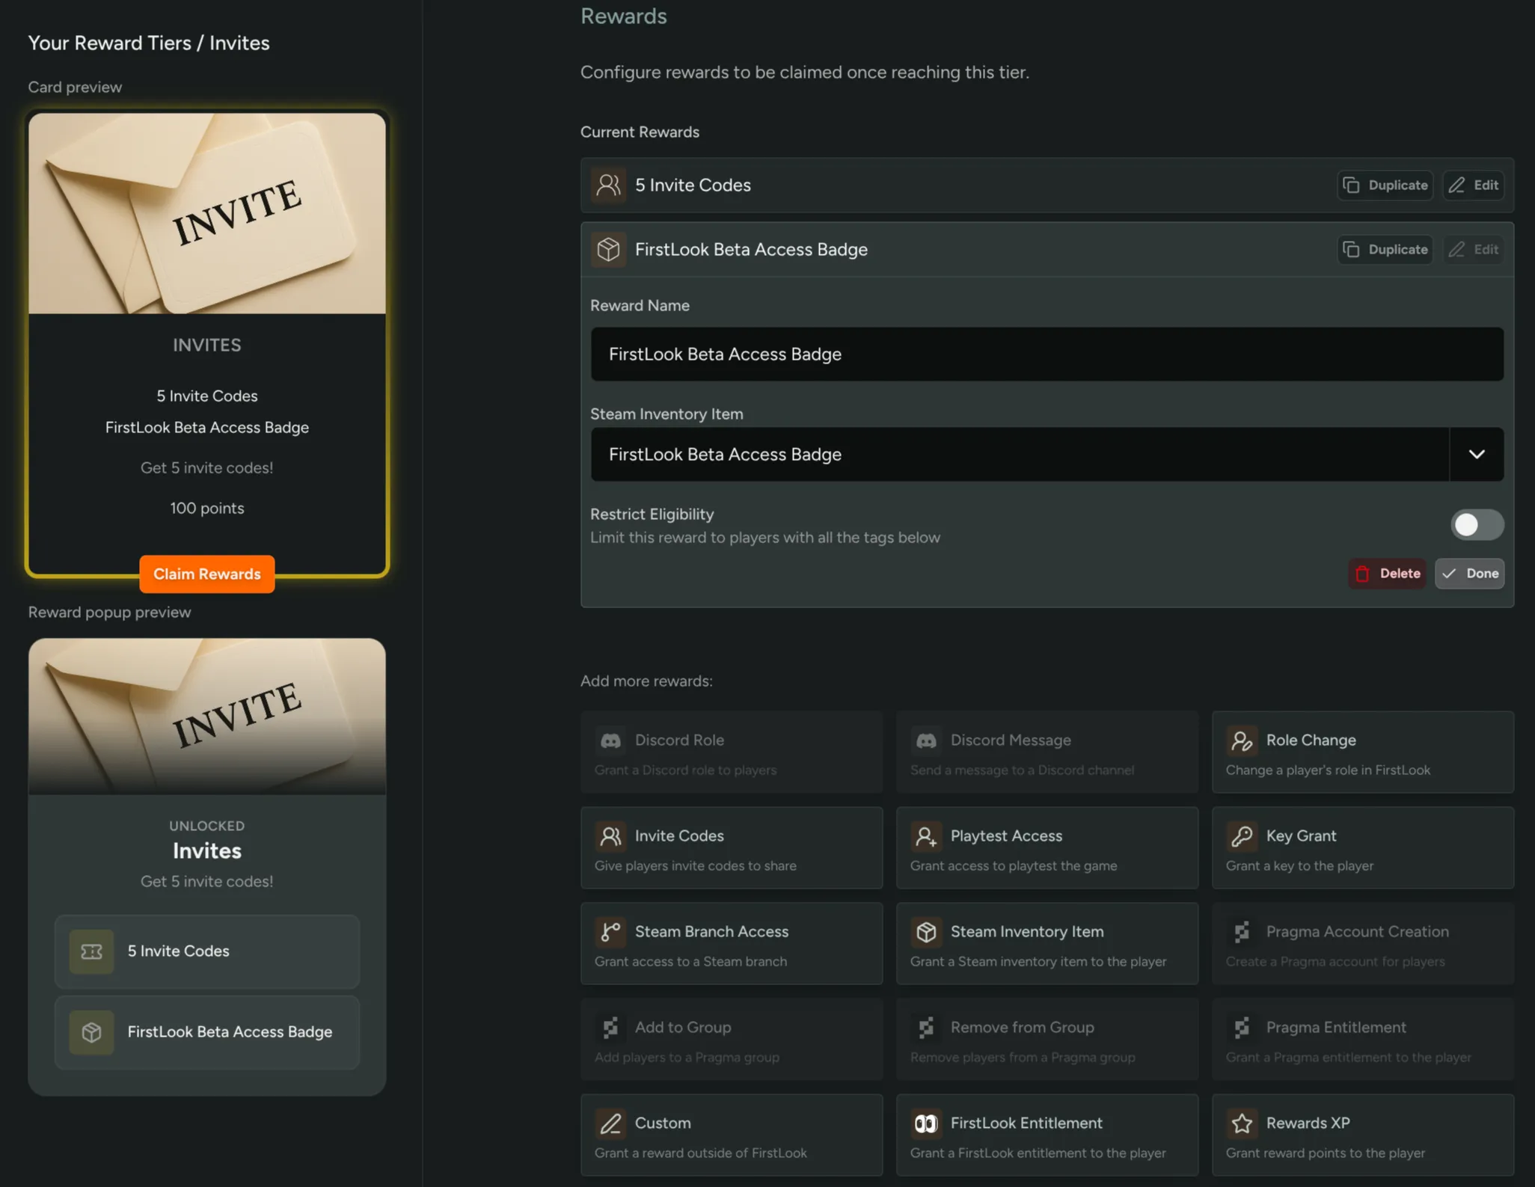Add a Steam Inventory Item reward card

point(1047,943)
